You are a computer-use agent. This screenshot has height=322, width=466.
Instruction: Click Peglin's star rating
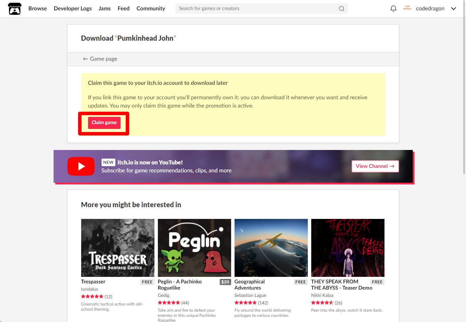pos(169,303)
